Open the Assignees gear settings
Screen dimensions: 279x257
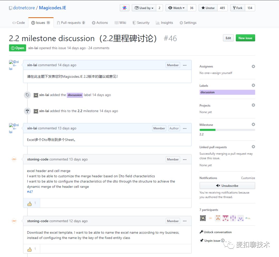click(x=253, y=67)
